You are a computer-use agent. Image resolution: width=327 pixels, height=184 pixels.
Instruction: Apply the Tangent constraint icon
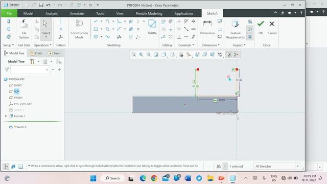tap(186, 21)
